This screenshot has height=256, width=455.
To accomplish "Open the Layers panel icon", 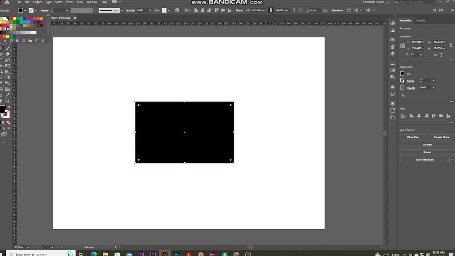I will coord(392,103).
